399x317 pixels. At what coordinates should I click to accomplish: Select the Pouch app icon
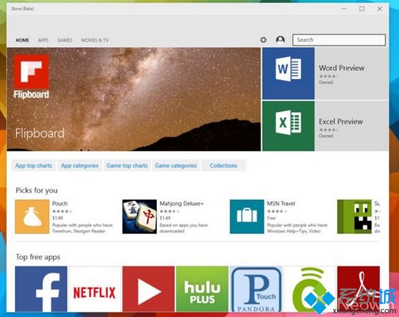(32, 217)
